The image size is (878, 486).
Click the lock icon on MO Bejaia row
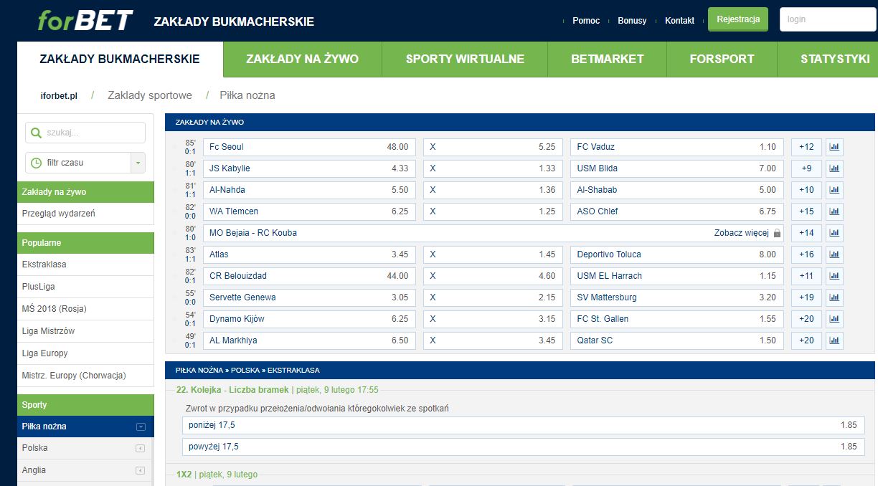coord(778,233)
